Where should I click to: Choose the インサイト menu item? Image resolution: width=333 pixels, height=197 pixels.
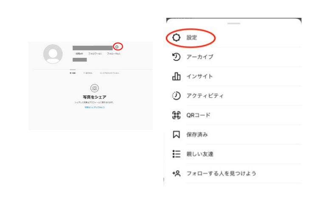point(200,76)
